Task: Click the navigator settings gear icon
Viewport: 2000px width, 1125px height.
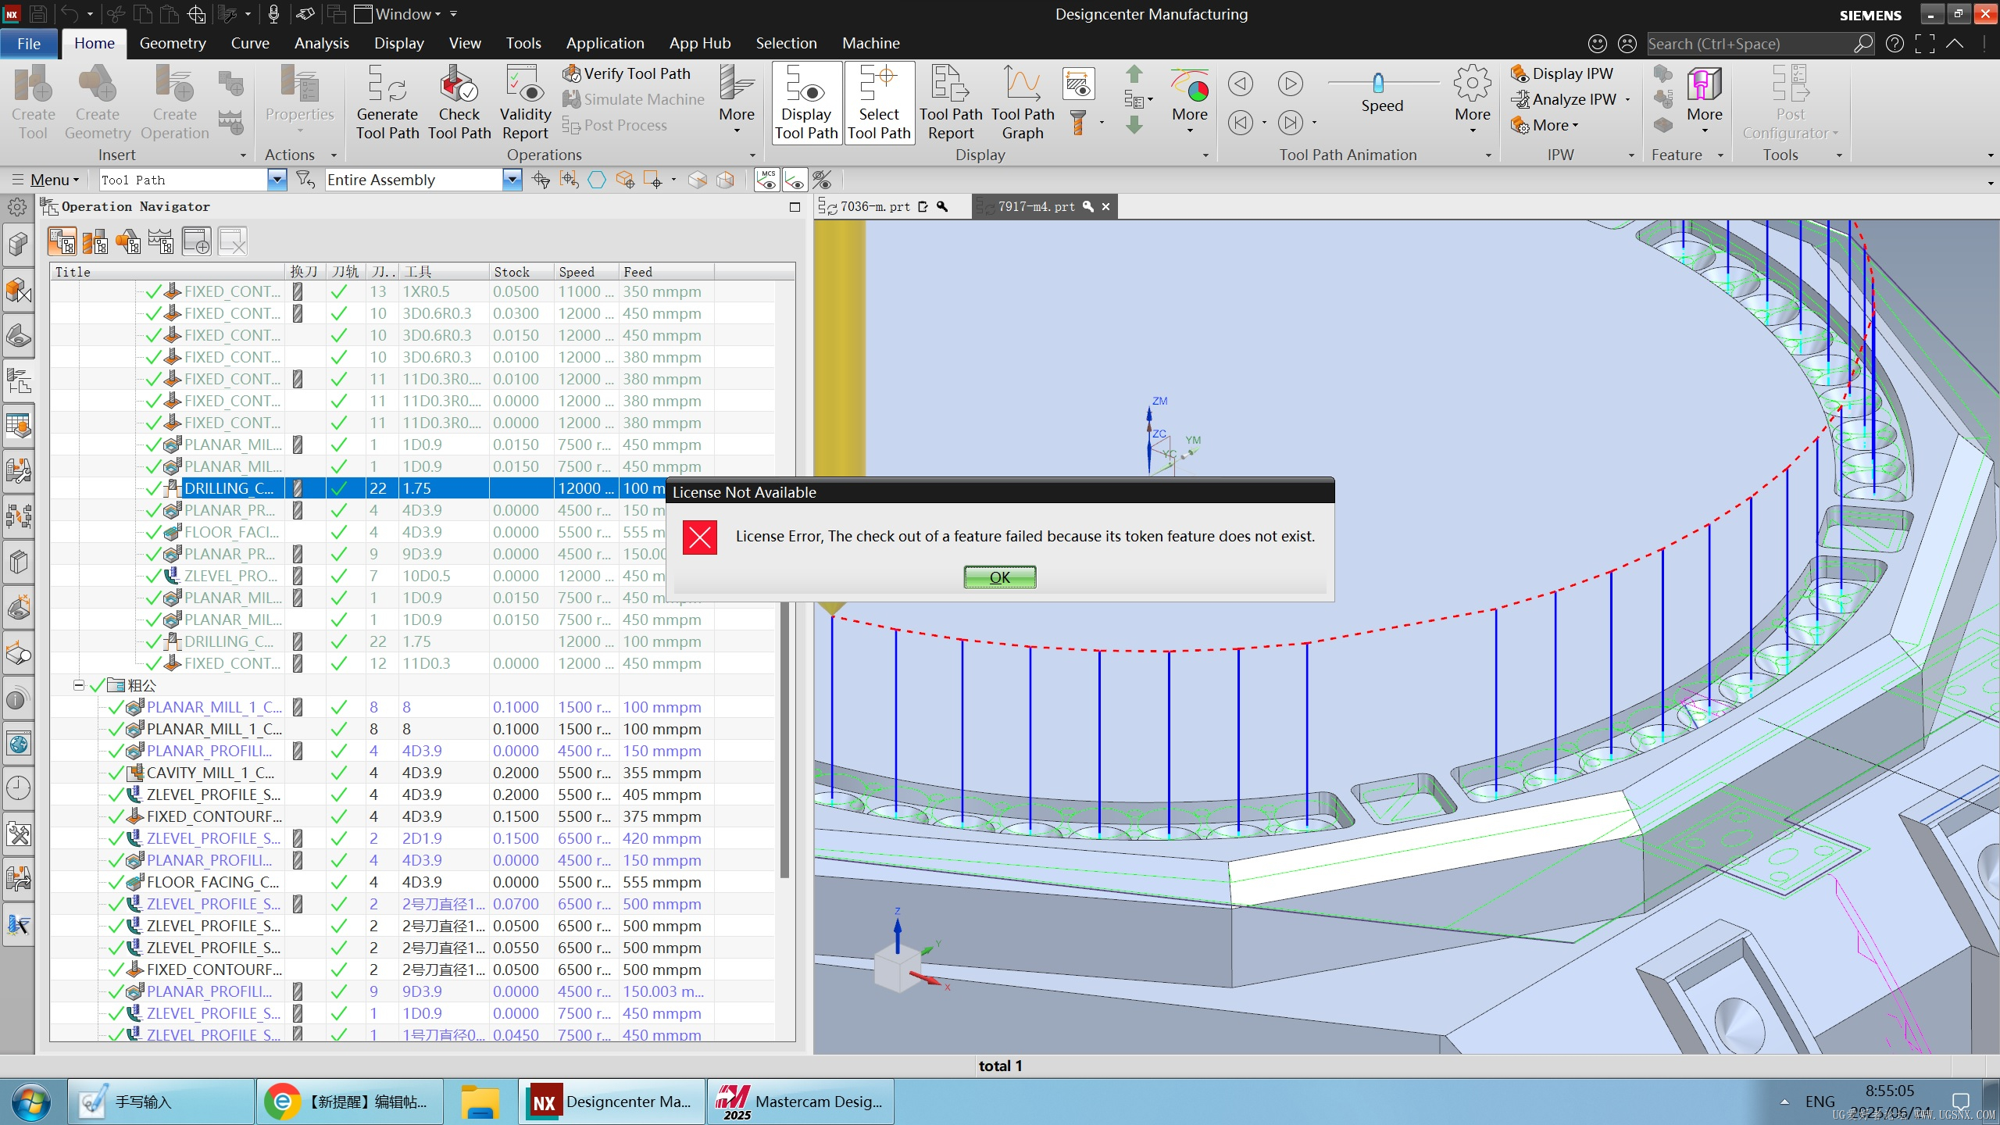Action: (x=17, y=207)
